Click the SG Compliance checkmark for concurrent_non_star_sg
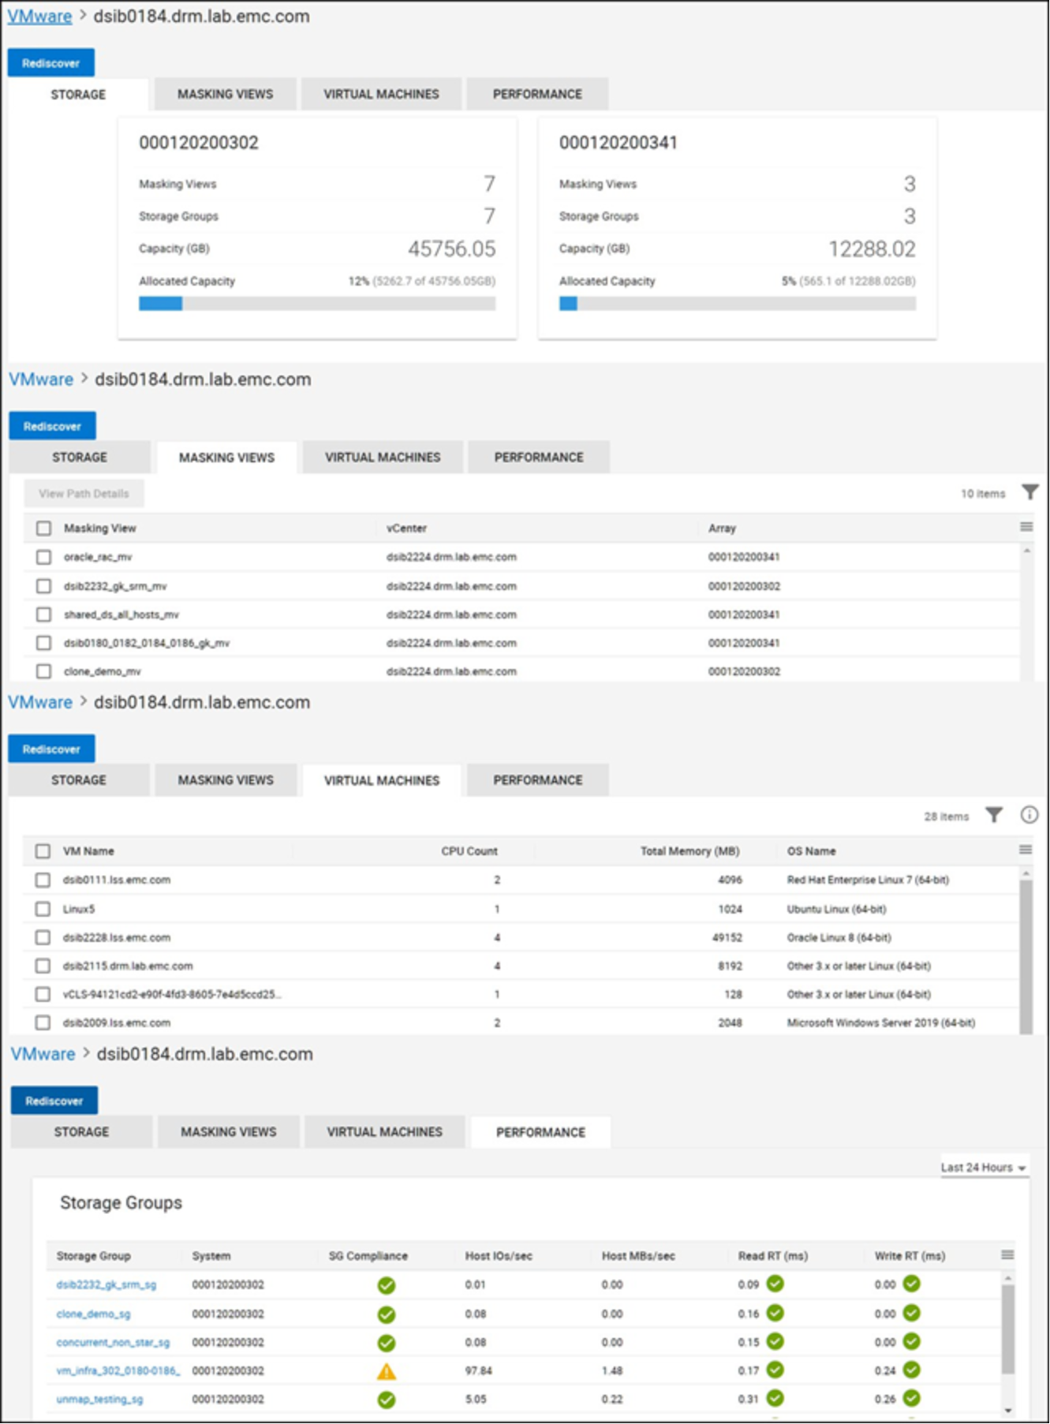 click(386, 1344)
